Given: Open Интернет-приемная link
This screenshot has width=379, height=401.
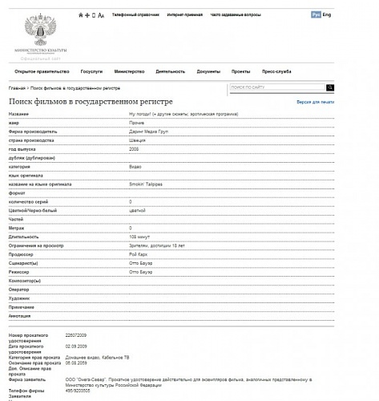Looking at the screenshot, I should pyautogui.click(x=185, y=14).
